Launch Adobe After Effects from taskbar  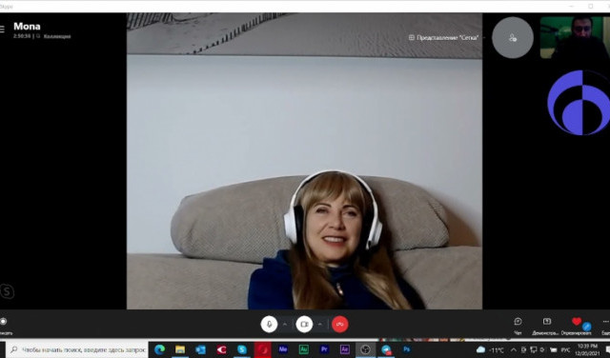tap(344, 349)
